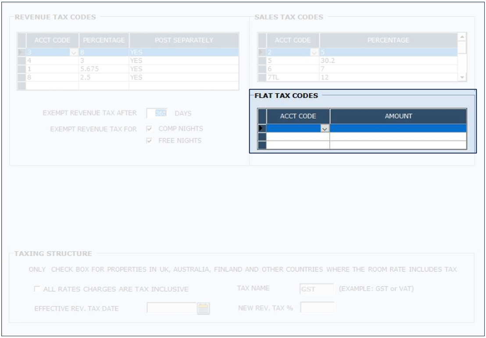Select the first Flat Tax row Amount cell
The height and width of the screenshot is (338, 486).
pyautogui.click(x=398, y=128)
